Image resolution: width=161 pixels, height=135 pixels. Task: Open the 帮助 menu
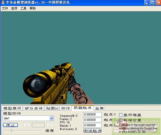click(x=32, y=8)
